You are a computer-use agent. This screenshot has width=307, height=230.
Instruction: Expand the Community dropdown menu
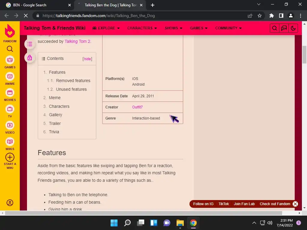[x=228, y=28]
